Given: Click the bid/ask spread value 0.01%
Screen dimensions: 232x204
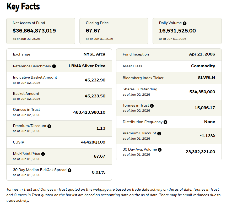Looking at the screenshot, I should pyautogui.click(x=99, y=172).
